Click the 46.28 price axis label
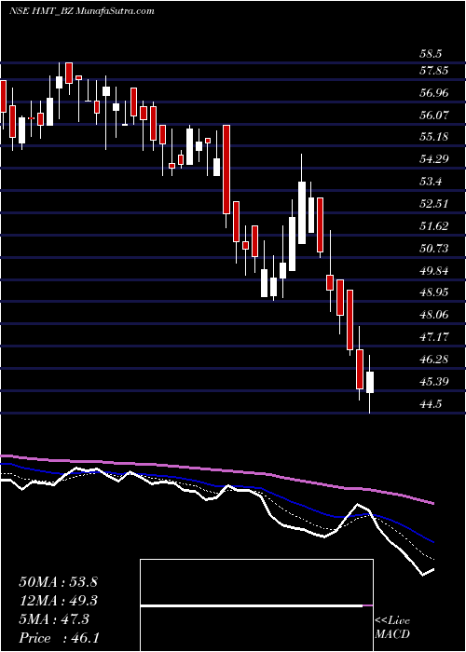The height and width of the screenshot is (652, 466). click(x=433, y=360)
